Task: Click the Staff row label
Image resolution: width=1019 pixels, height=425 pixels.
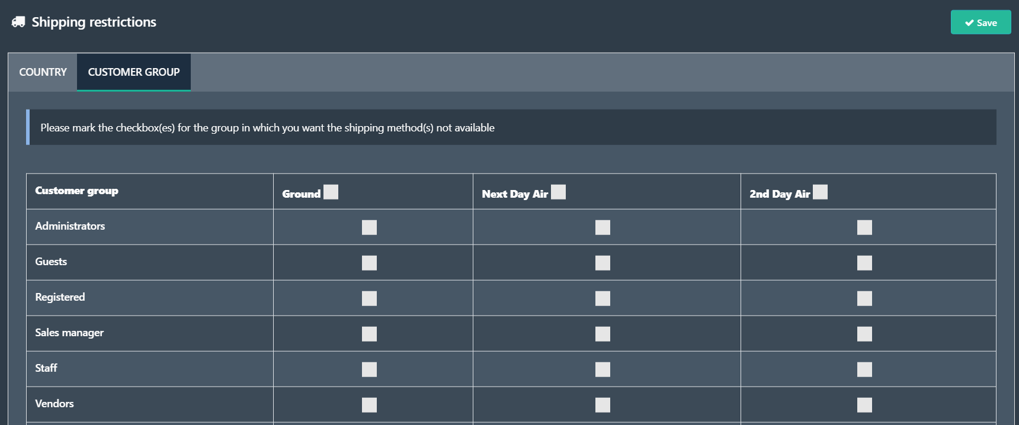Action: [x=46, y=368]
